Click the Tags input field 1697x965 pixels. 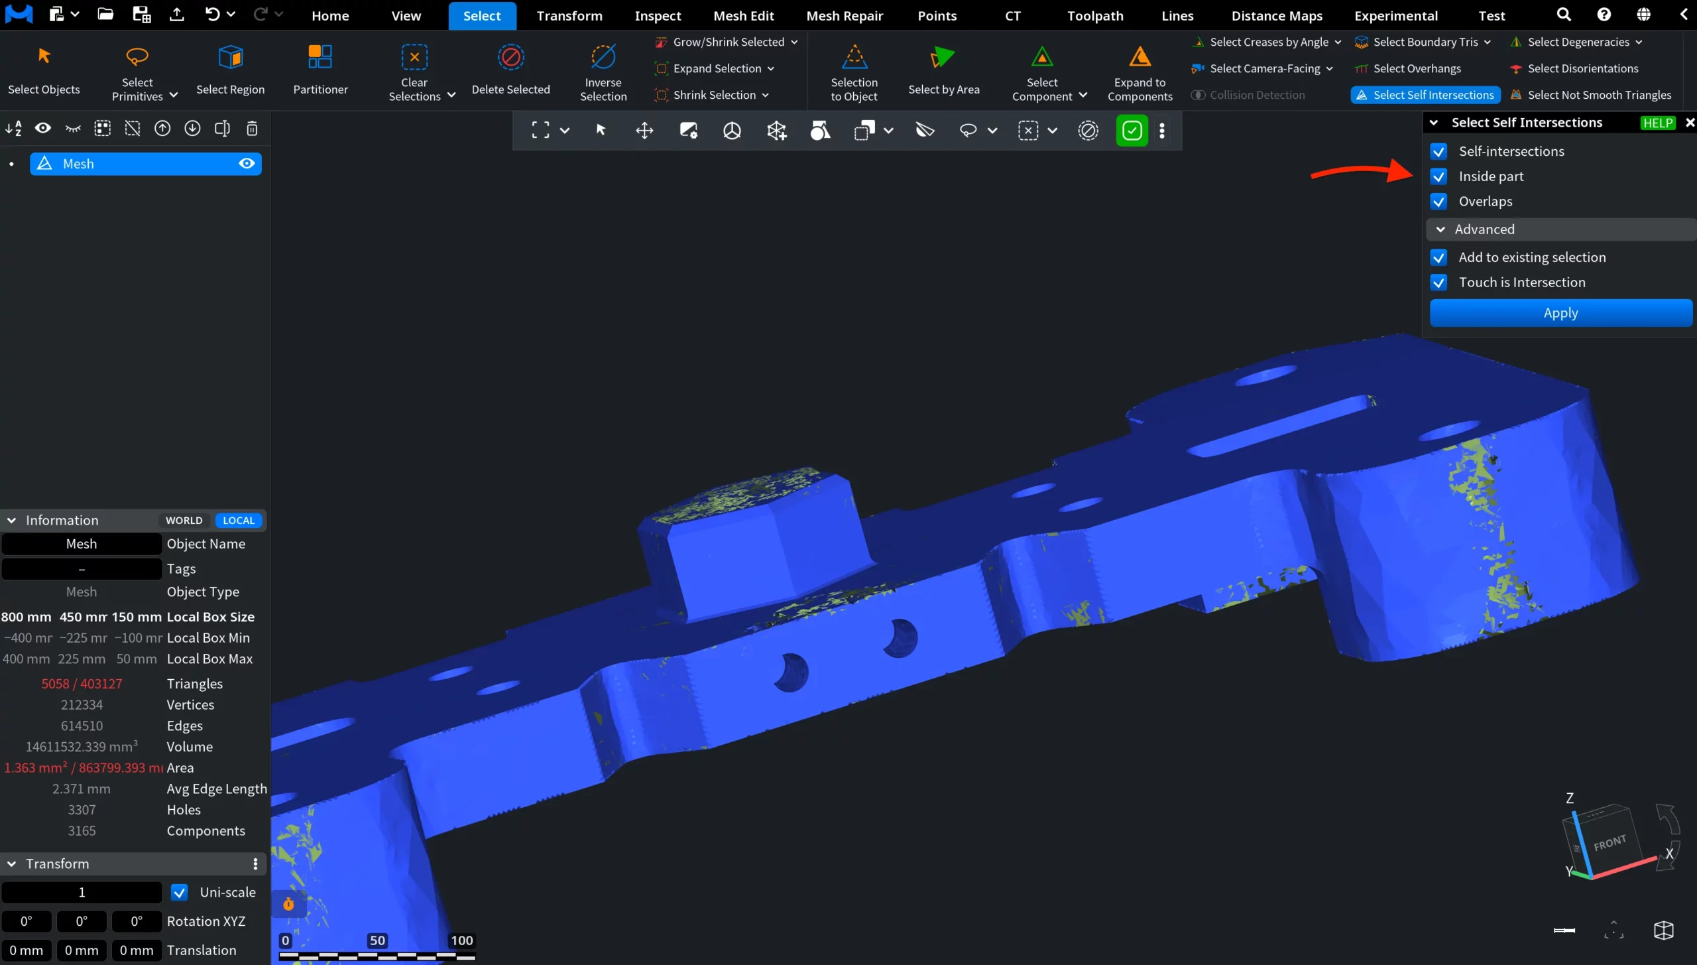tap(82, 569)
